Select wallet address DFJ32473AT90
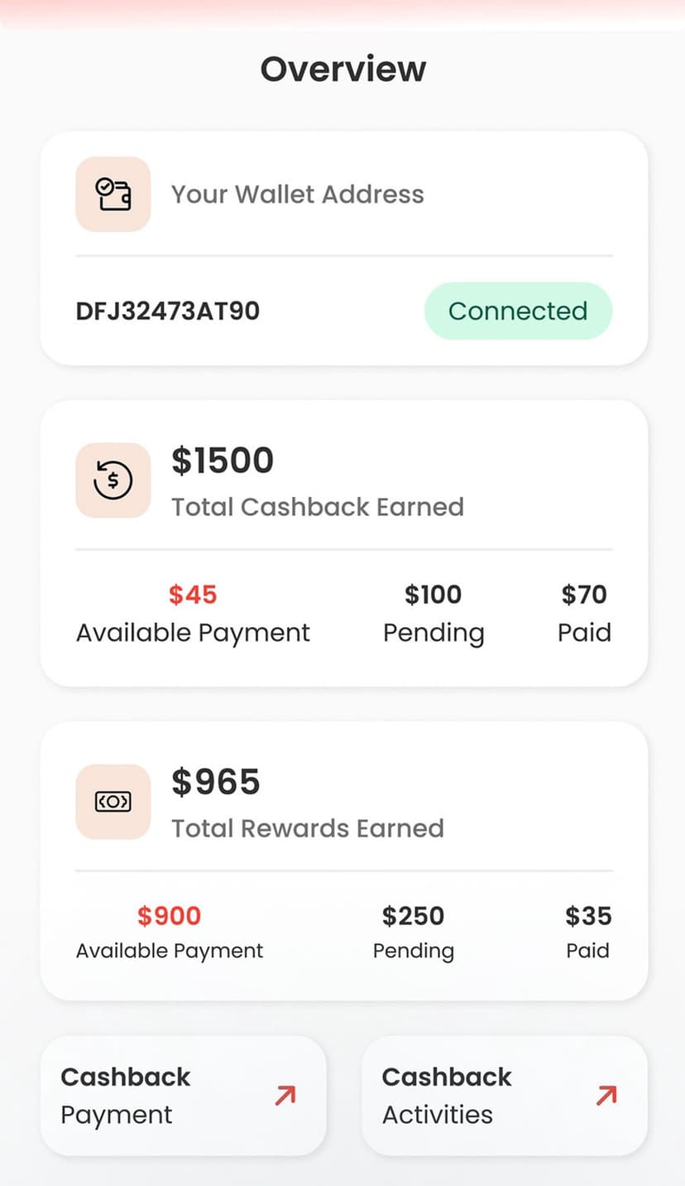Viewport: 685px width, 1186px height. coord(168,311)
